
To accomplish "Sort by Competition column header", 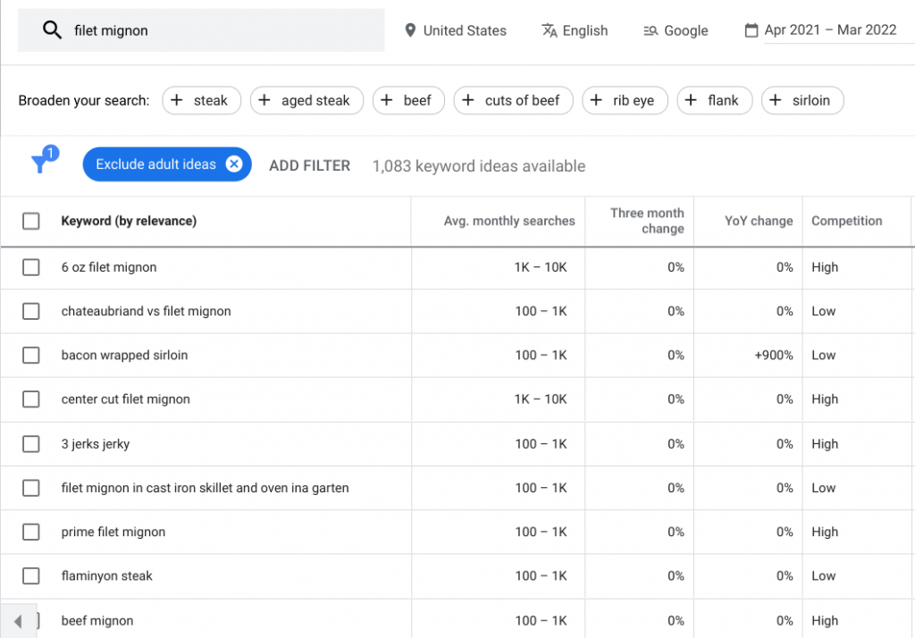I will tap(847, 222).
